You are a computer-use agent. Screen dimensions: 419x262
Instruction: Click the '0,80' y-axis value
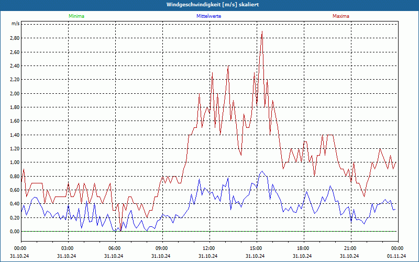coord(15,176)
